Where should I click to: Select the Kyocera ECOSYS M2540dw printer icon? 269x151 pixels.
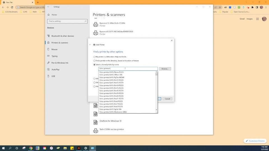[x=96, y=33]
